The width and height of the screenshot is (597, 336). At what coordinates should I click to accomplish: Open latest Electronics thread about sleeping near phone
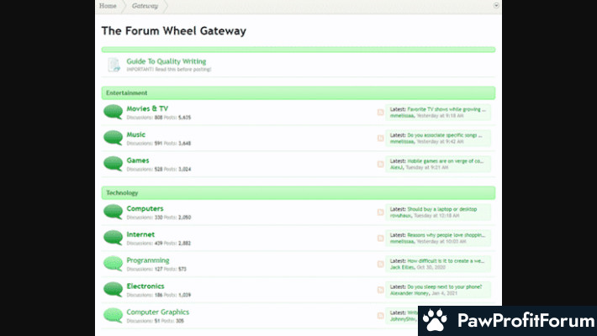point(443,286)
